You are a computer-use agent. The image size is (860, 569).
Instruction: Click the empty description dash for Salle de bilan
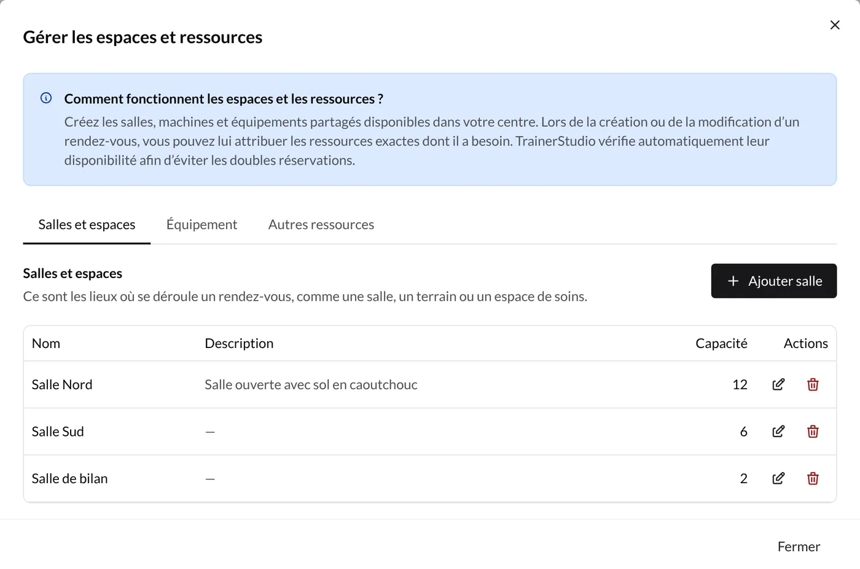pos(210,479)
